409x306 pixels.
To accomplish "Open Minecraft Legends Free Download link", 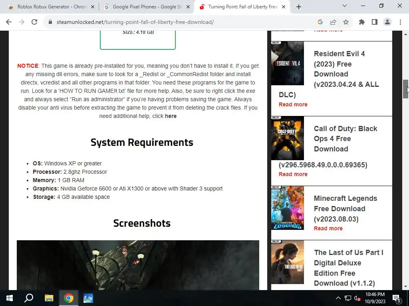I will pyautogui.click(x=345, y=208).
